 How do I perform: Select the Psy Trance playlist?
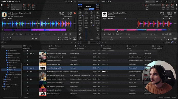point(13,67)
